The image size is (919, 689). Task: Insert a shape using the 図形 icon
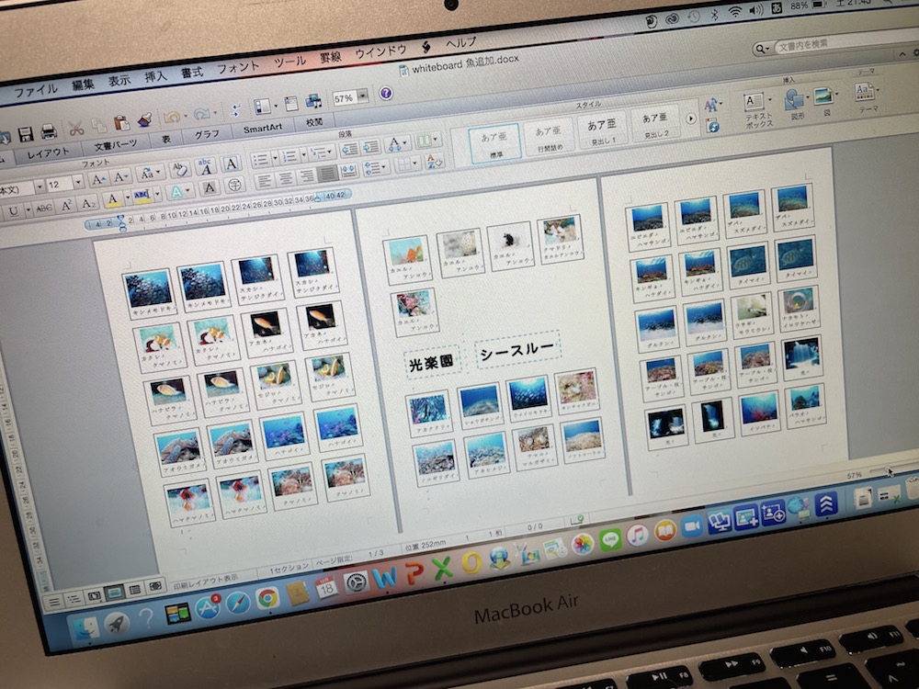coord(794,98)
